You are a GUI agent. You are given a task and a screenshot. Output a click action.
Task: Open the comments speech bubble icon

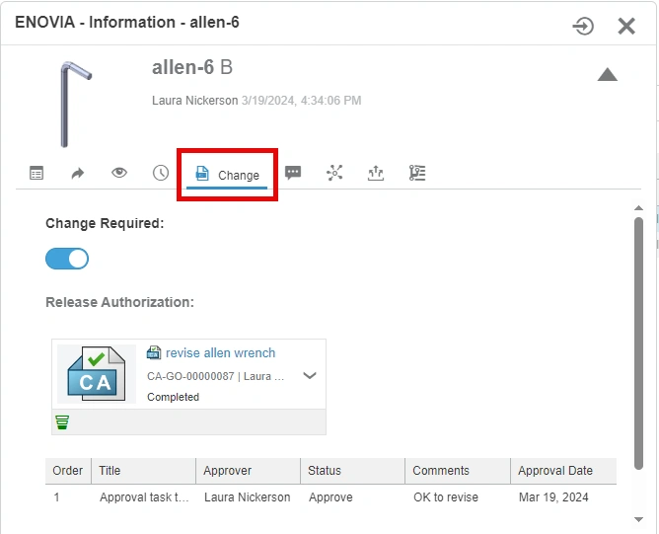coord(293,173)
